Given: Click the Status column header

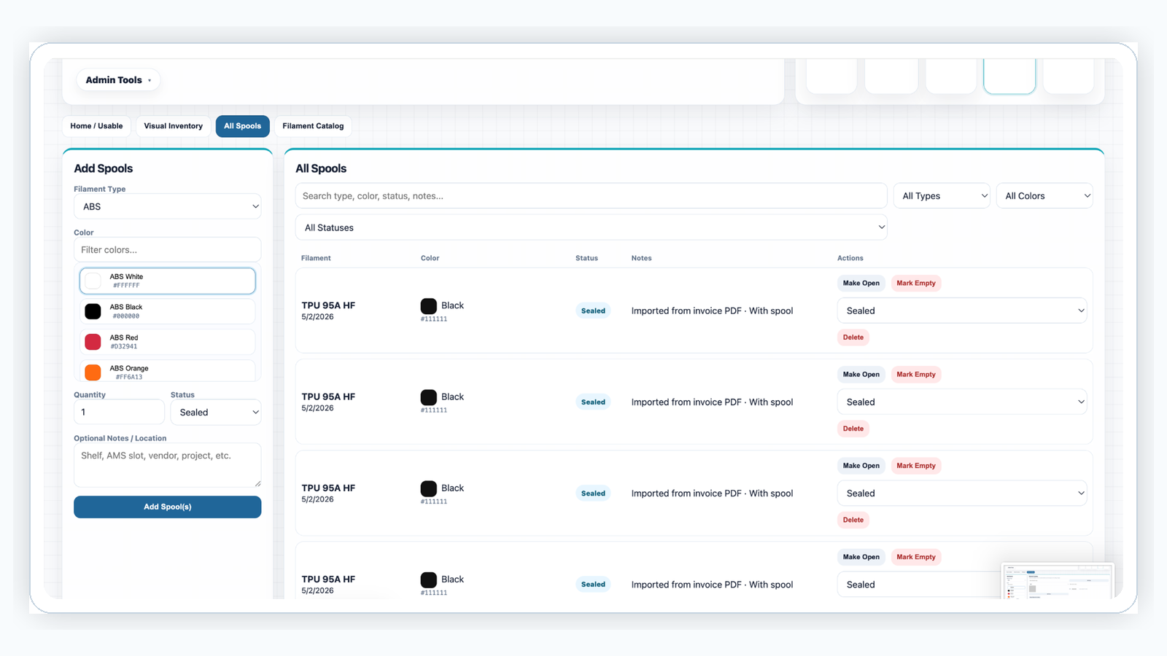Looking at the screenshot, I should (586, 258).
